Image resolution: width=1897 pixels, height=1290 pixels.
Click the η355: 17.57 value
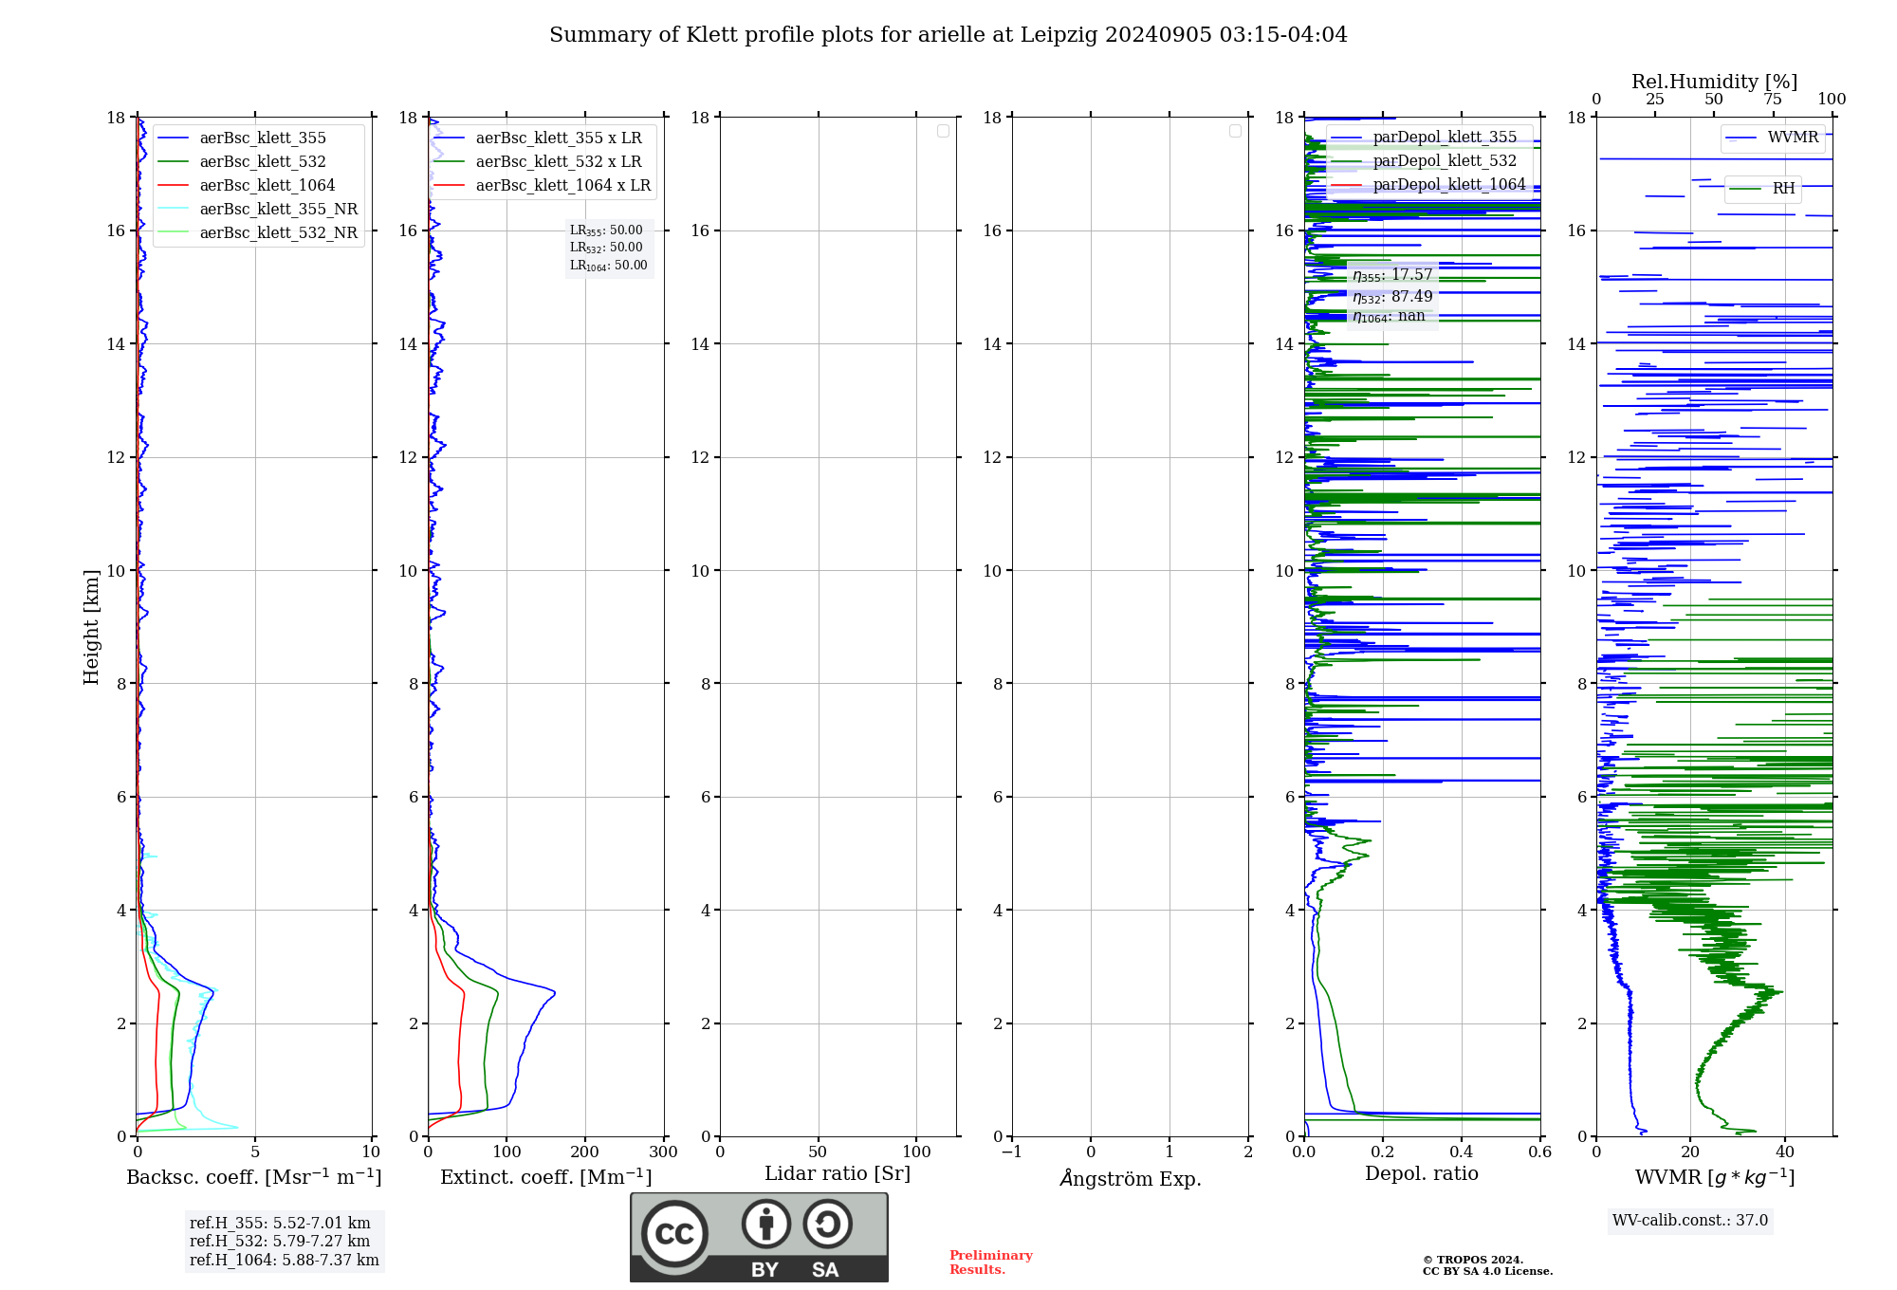[1392, 275]
